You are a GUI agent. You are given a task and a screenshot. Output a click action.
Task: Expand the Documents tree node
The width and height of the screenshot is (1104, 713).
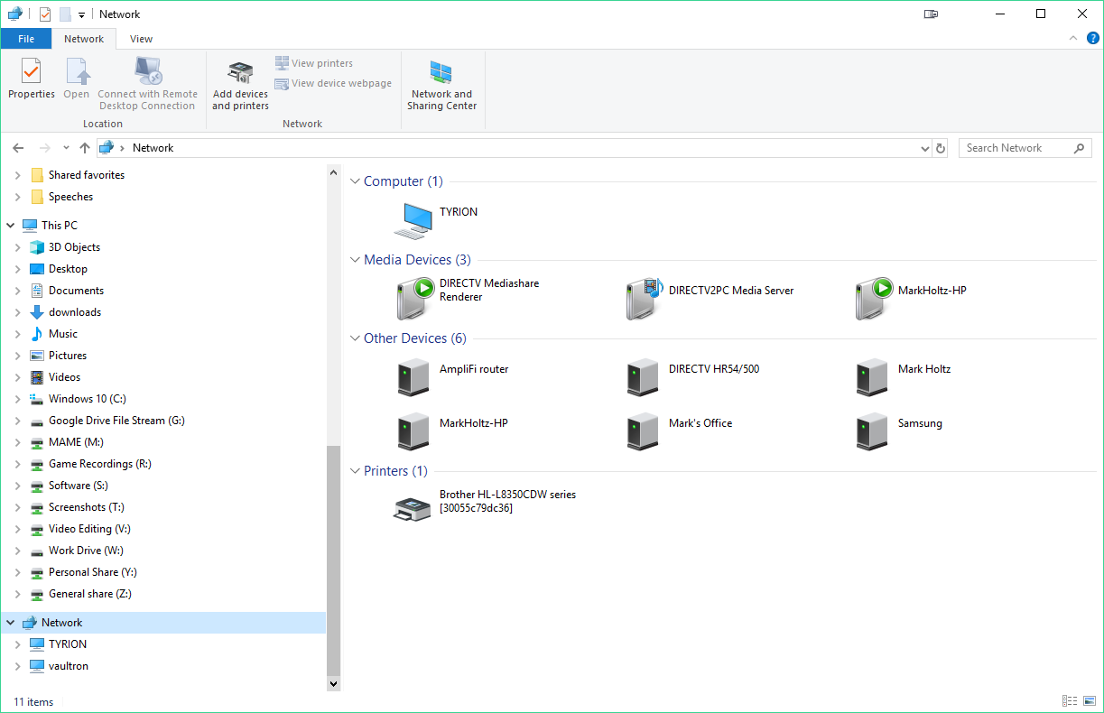[18, 291]
